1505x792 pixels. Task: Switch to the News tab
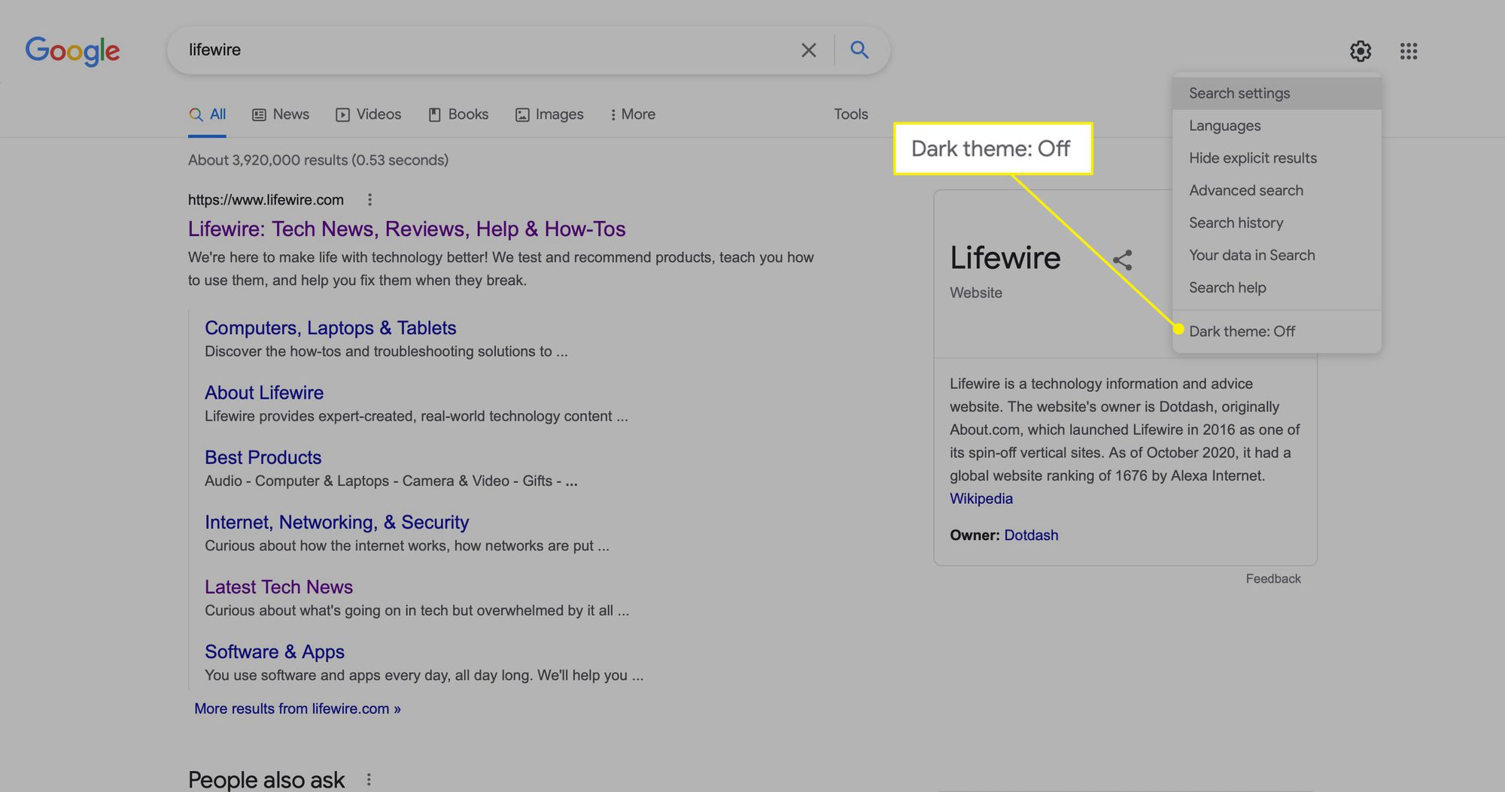pyautogui.click(x=281, y=114)
